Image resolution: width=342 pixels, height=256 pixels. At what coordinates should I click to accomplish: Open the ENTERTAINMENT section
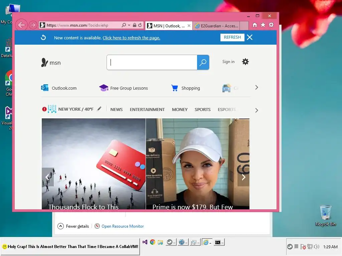(147, 109)
